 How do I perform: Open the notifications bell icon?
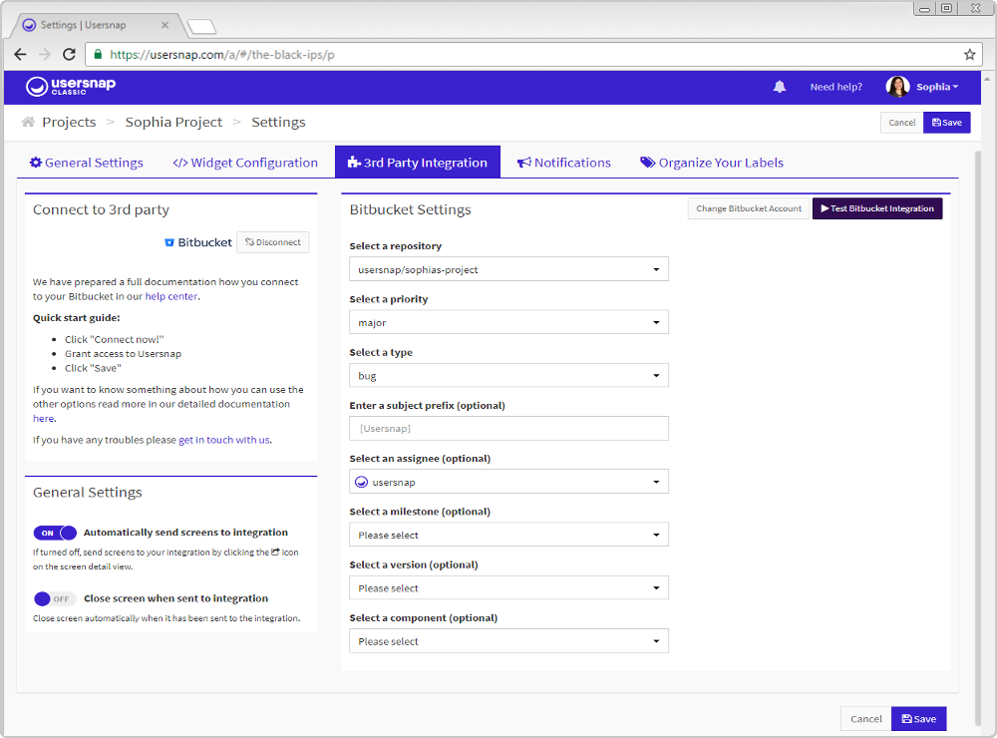click(779, 87)
